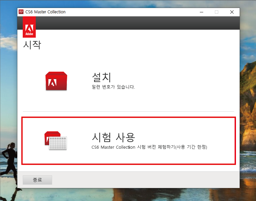Click the small Adobe icon in title bar
256x201 pixels.
pos(21,12)
